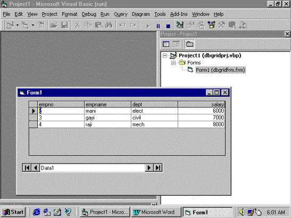Click the Add Form toolbar icon
291x218 pixels.
pos(26,25)
